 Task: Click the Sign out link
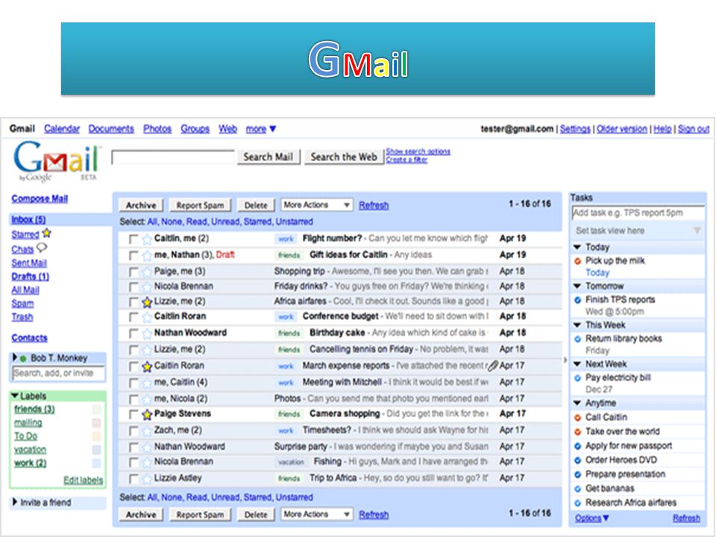point(694,129)
